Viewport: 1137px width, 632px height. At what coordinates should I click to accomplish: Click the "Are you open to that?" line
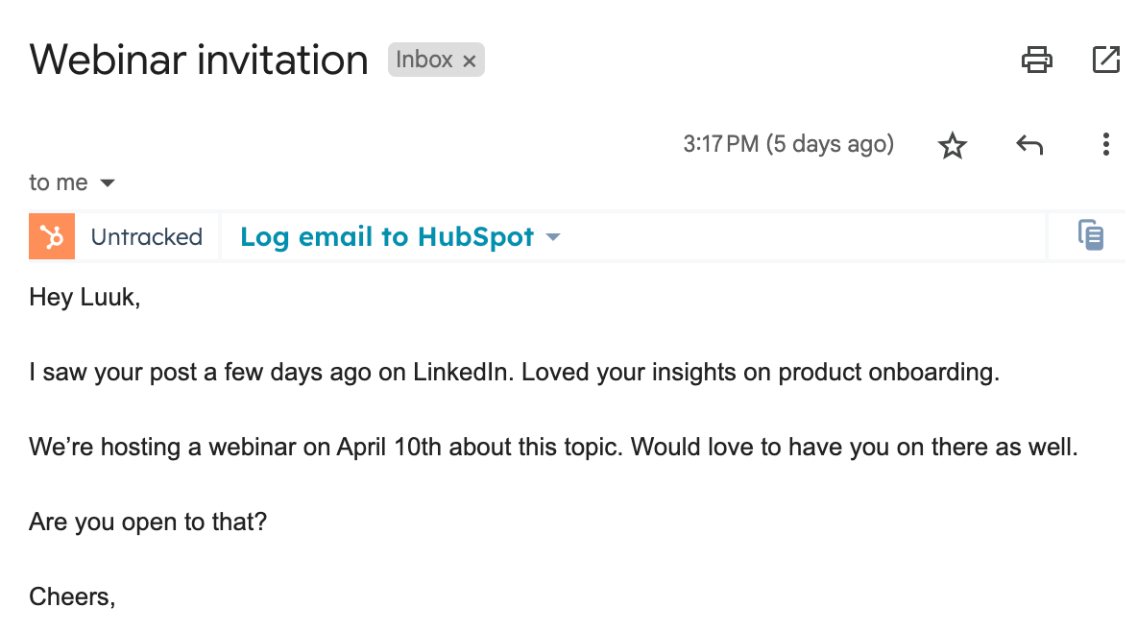(148, 522)
